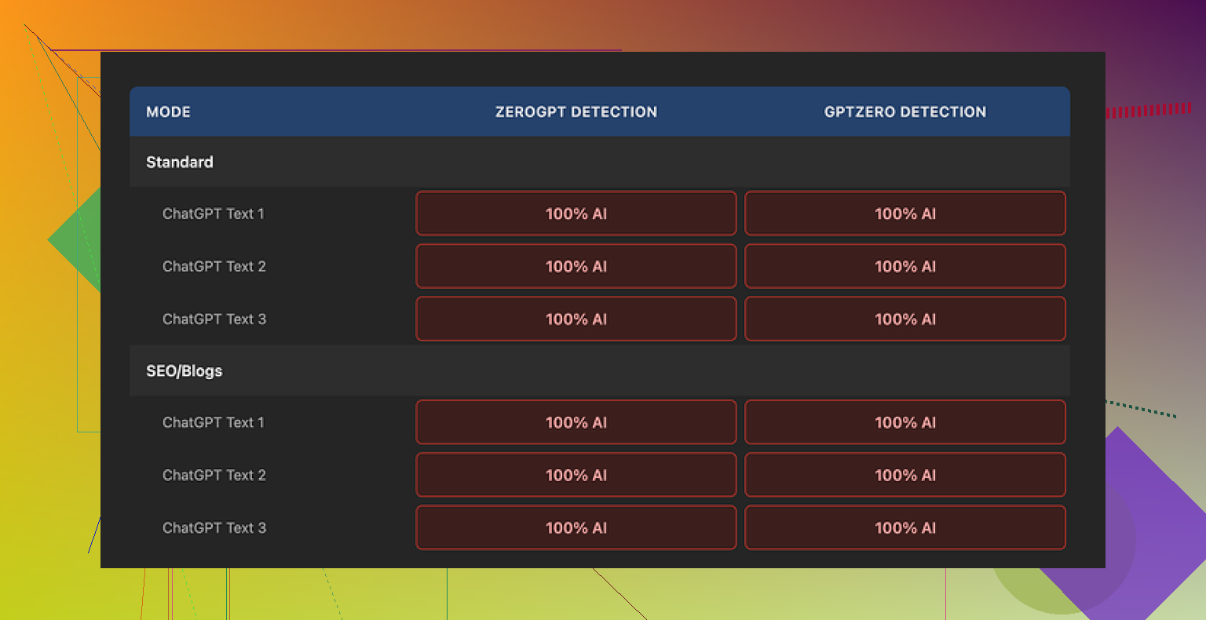Select ChatGPT Text 1 under Standard
Screen dimensions: 1206x620
214,213
